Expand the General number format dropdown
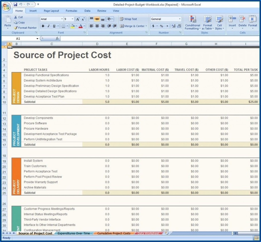 coord(180,19)
